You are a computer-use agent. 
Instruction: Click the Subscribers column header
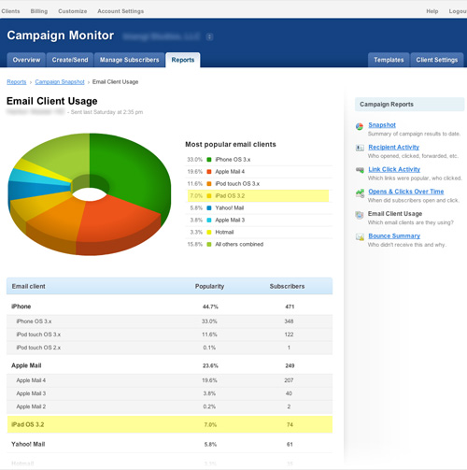coord(287,286)
